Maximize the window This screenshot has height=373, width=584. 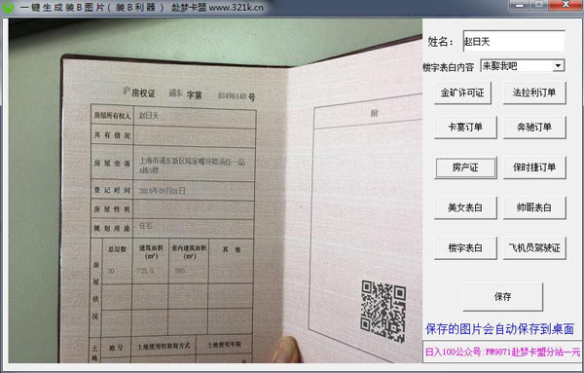[539, 5]
